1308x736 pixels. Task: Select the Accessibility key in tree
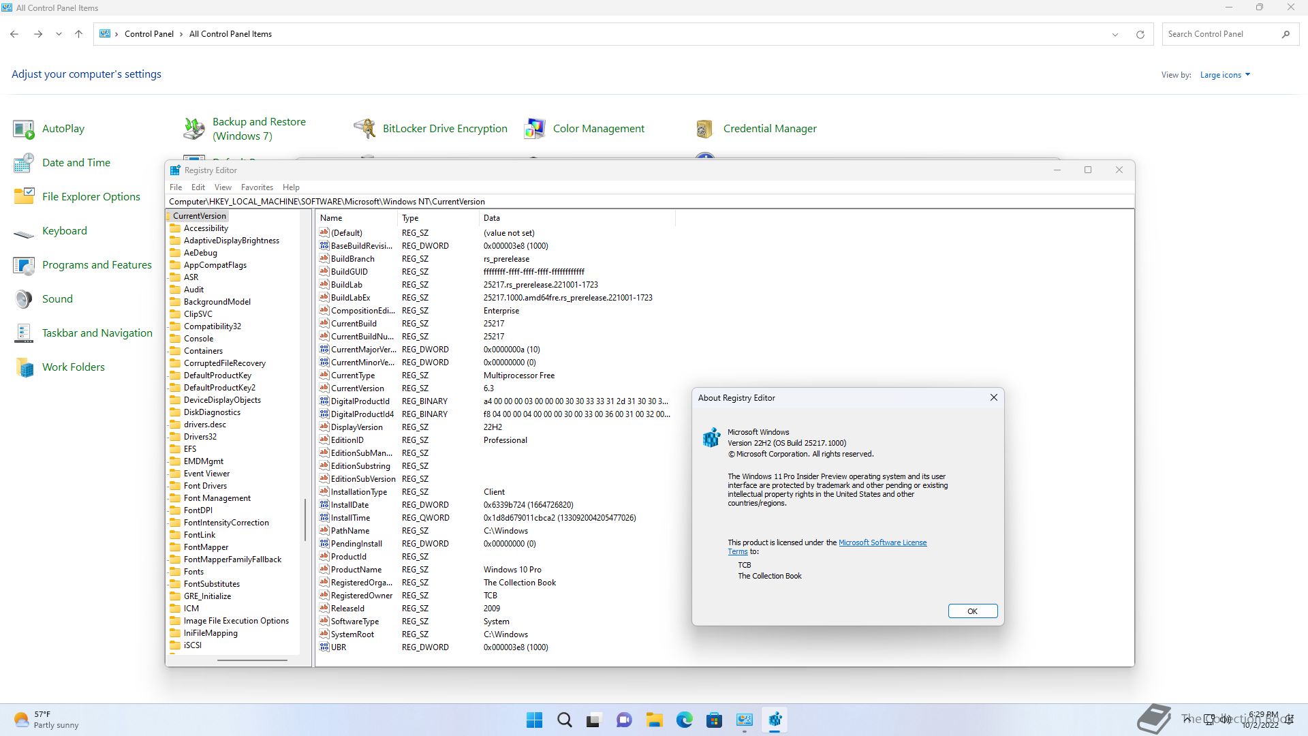pos(206,228)
